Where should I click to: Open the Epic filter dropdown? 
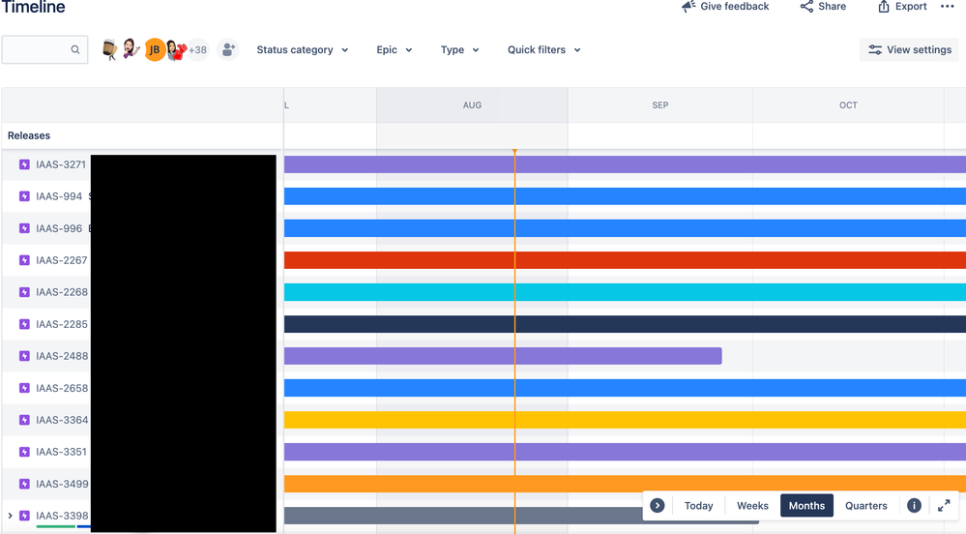point(395,50)
